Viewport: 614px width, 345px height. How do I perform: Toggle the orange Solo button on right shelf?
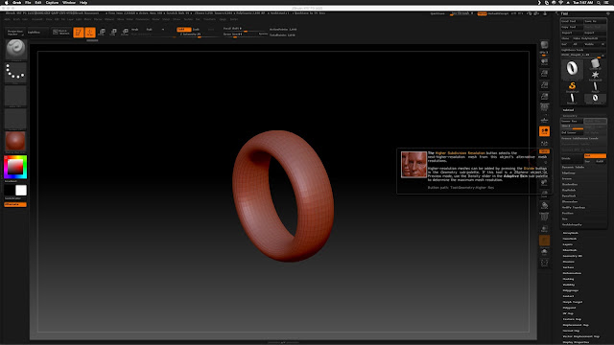[x=544, y=131]
